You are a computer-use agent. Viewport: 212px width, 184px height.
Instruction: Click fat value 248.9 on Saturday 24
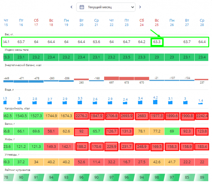142,147
